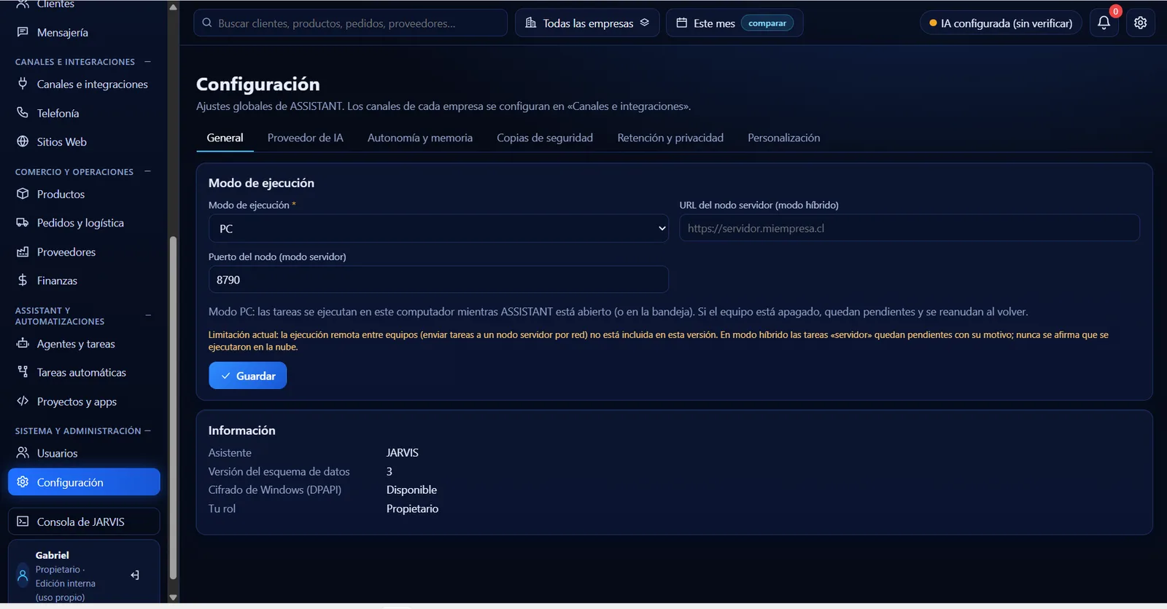The image size is (1167, 609).
Task: Click IA configurada (sin verificar) status
Action: pos(1001,23)
